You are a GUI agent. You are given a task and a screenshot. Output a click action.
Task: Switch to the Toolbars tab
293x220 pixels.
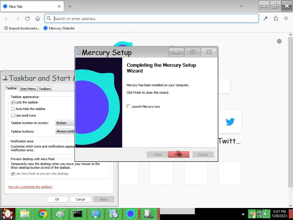[45, 89]
